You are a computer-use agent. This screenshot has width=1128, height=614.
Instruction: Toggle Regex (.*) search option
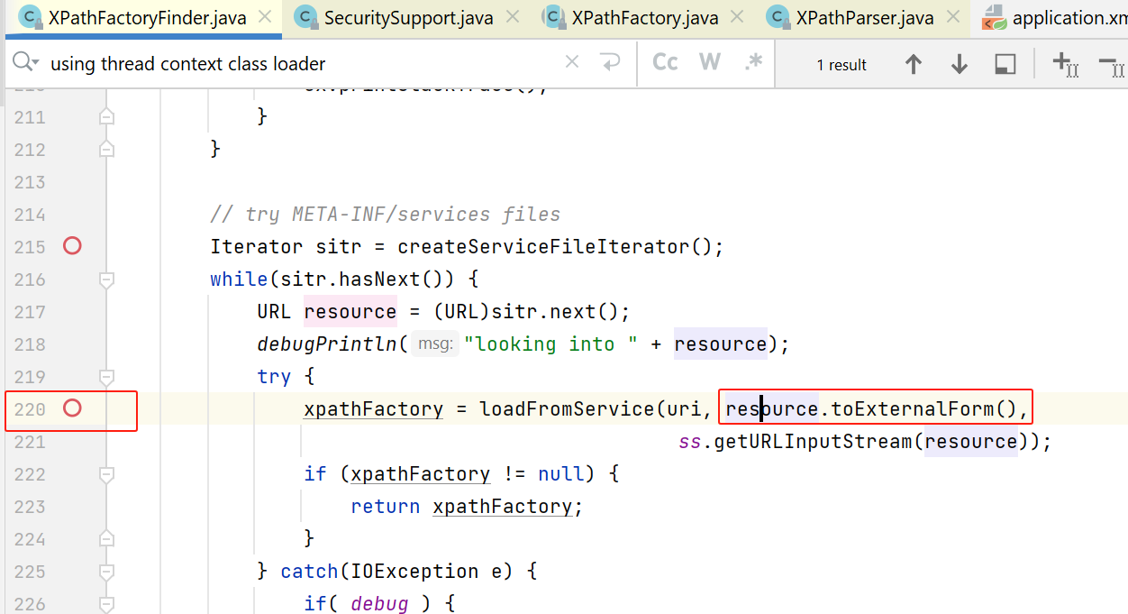pyautogui.click(x=754, y=62)
